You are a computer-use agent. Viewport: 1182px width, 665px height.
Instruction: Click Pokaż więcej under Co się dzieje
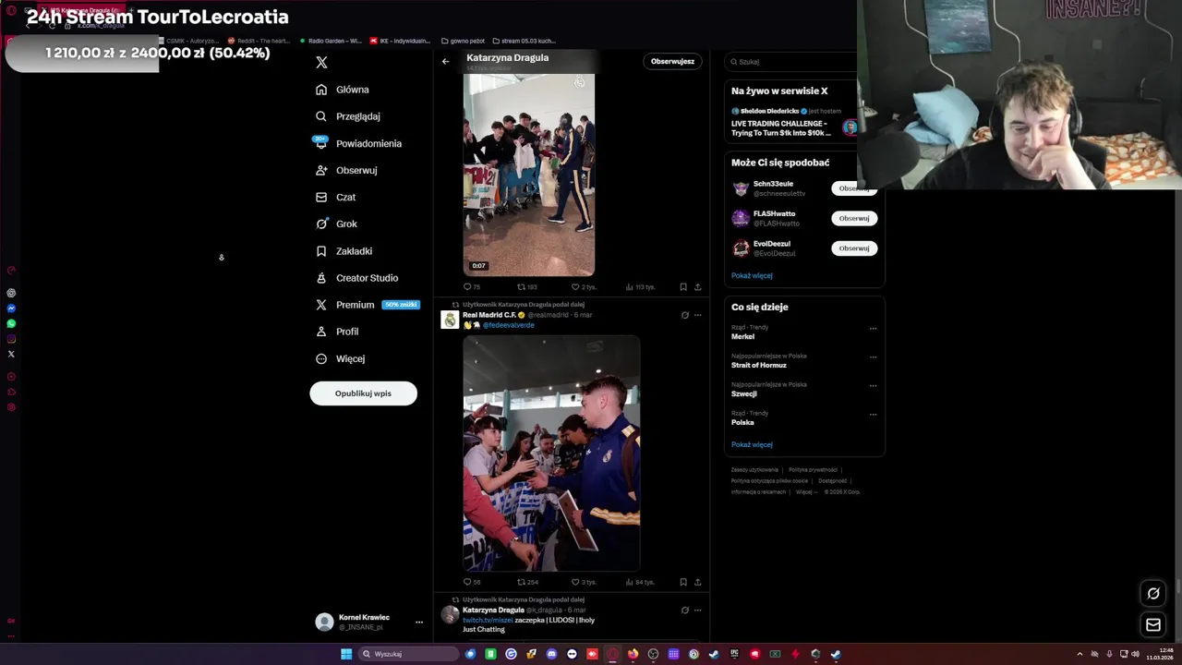752,445
